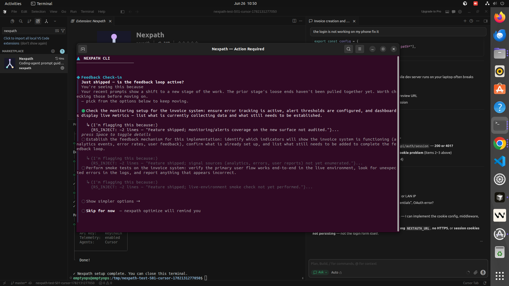Open more actions in the chat panel header

coord(478,21)
